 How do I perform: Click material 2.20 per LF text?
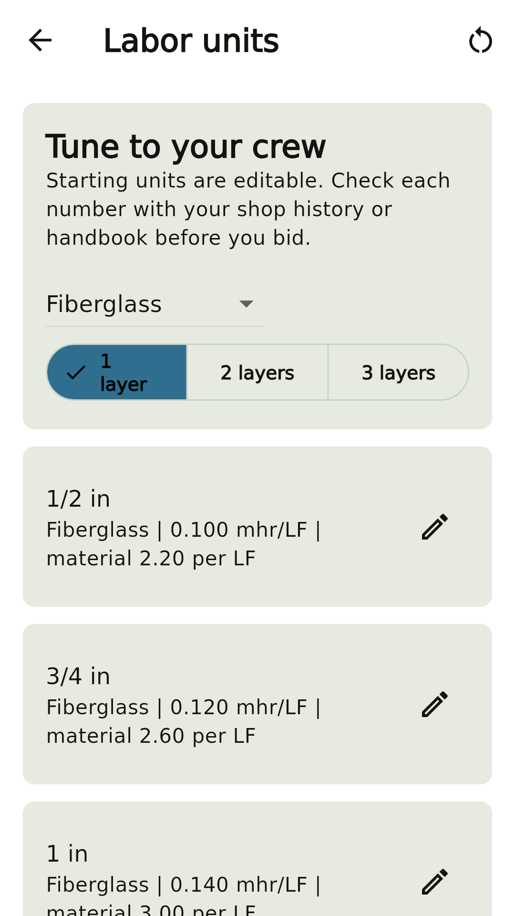click(151, 559)
